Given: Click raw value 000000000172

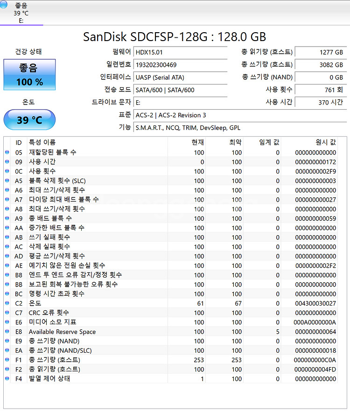Looking at the screenshot, I should 315,162.
